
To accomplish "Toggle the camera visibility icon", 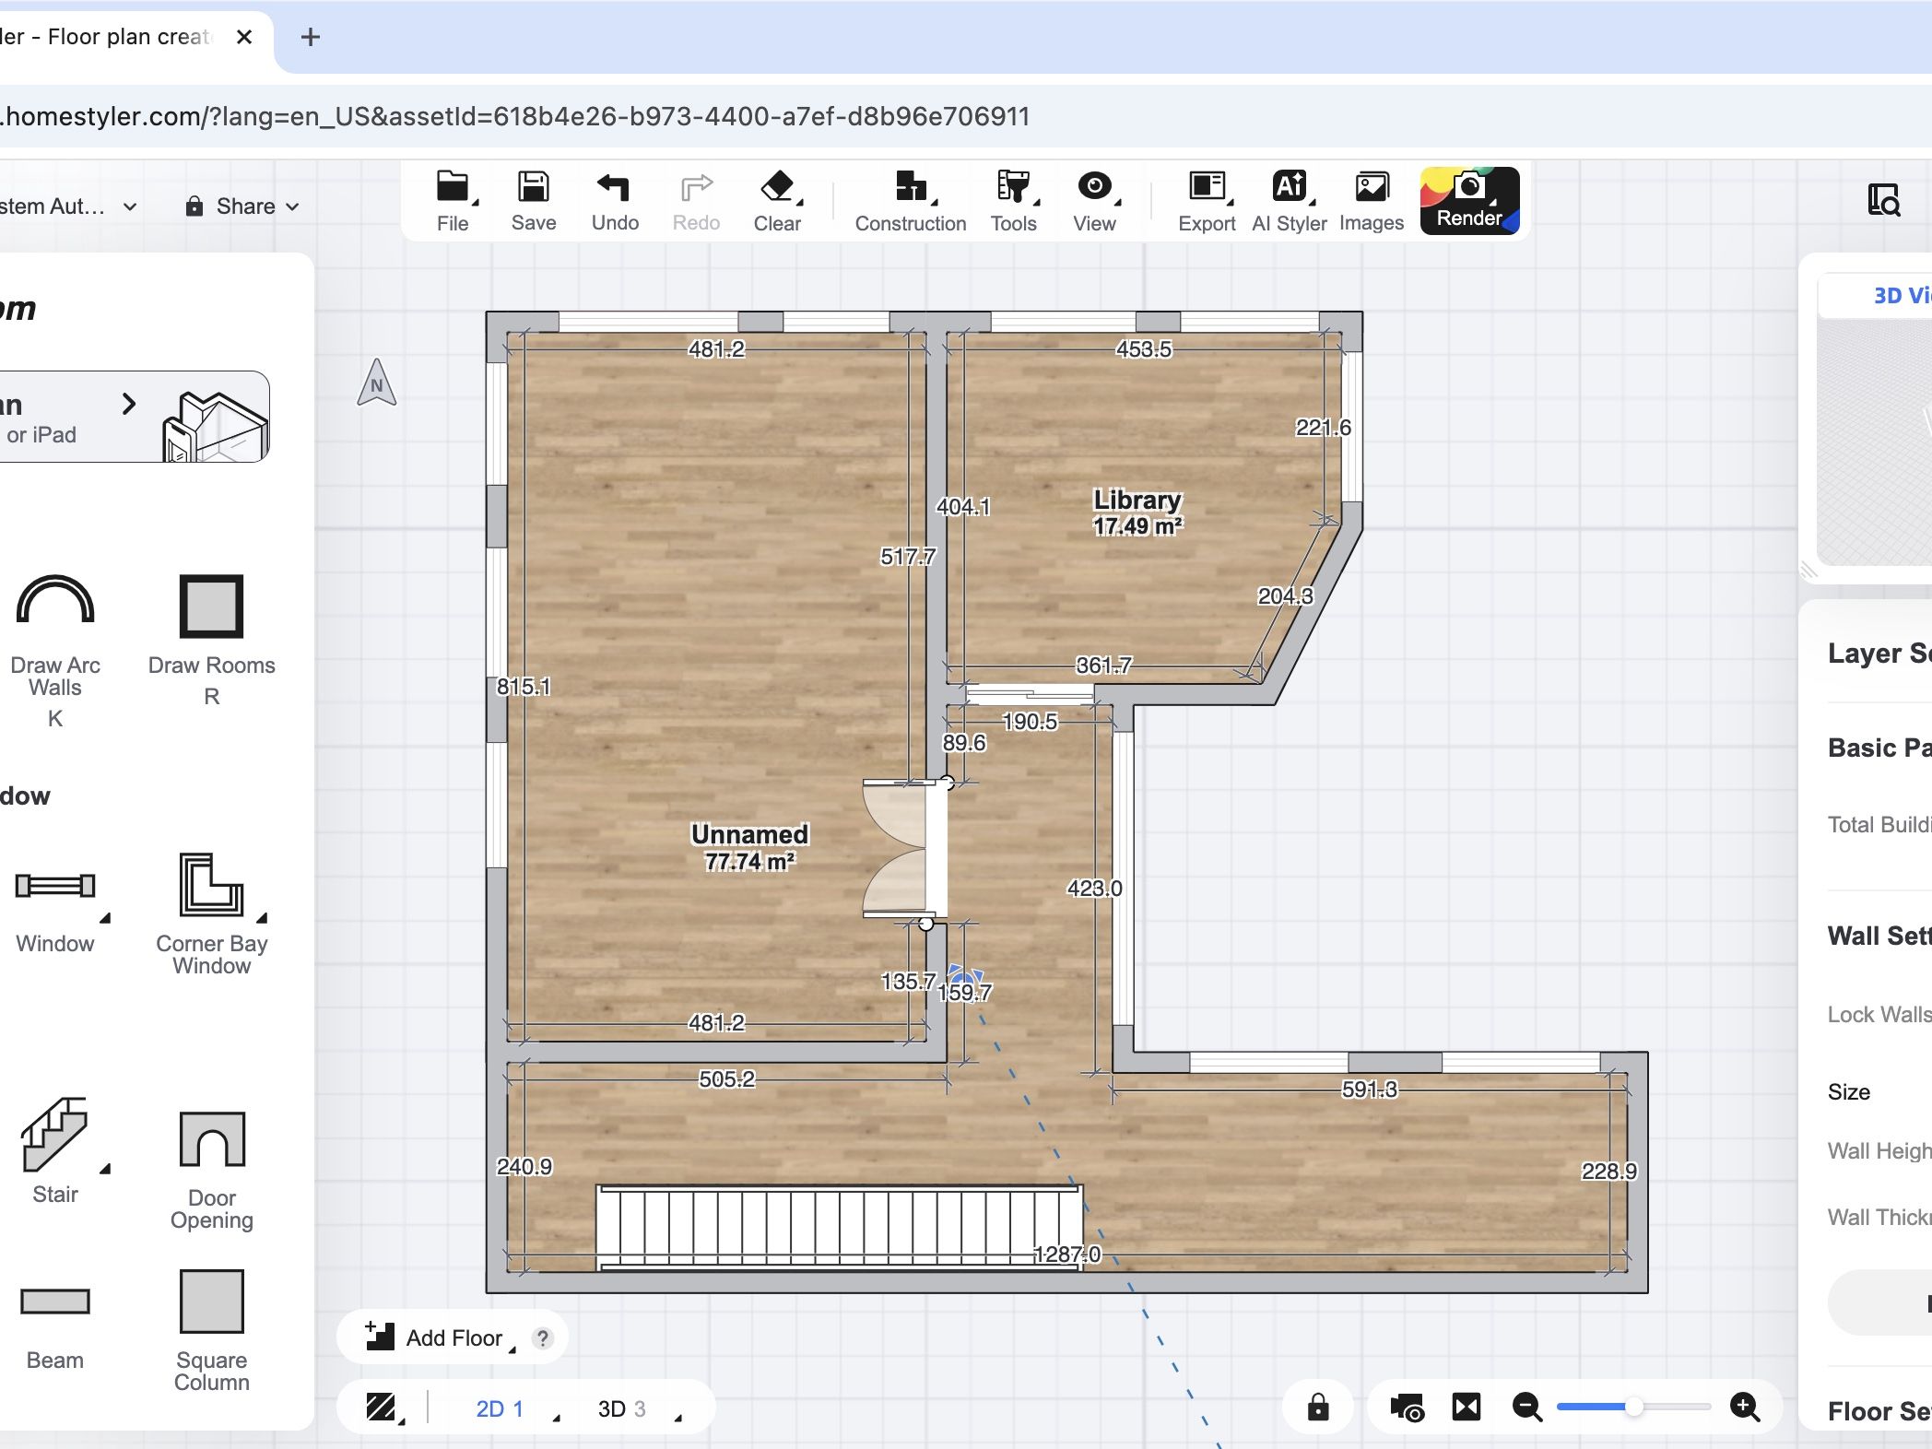I will [1407, 1408].
